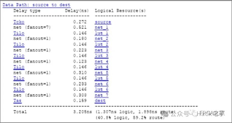Click the 'Delay type' column header
The height and width of the screenshot is (123, 232).
click(x=27, y=11)
